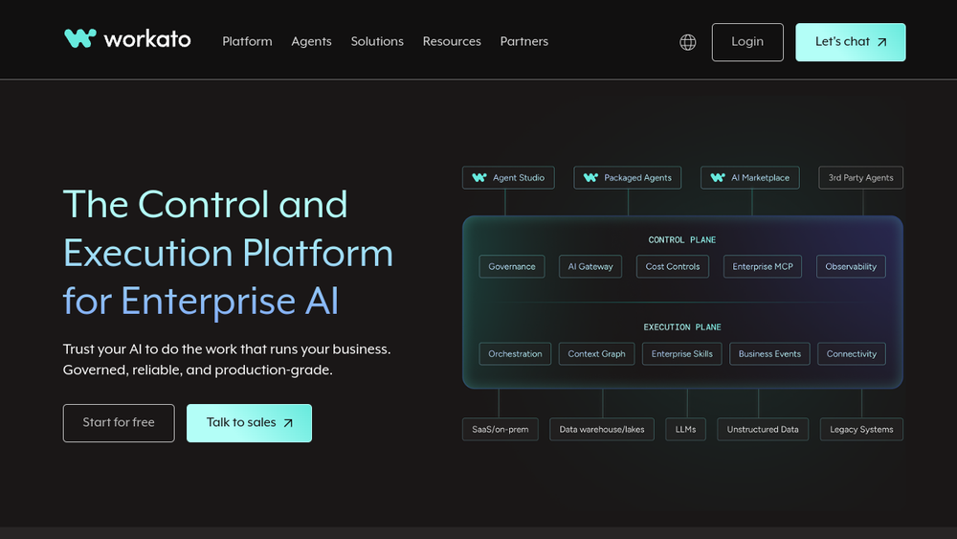Click the Workato logo
Viewport: 957px width, 539px height.
[127, 39]
